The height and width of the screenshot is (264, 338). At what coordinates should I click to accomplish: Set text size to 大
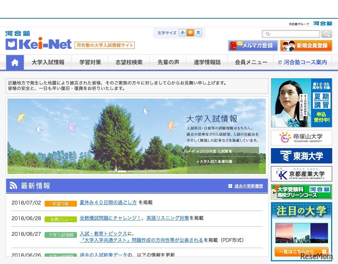pyautogui.click(x=198, y=33)
